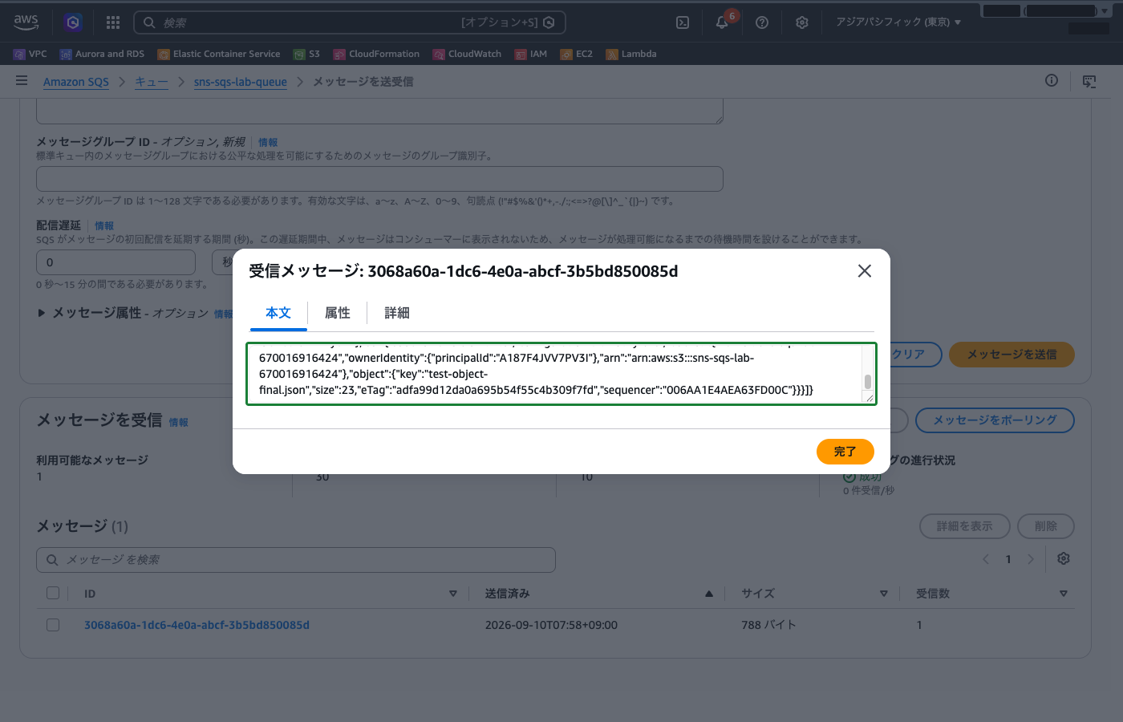This screenshot has width=1123, height=722.
Task: Open EC2 service shortcut
Action: (577, 54)
